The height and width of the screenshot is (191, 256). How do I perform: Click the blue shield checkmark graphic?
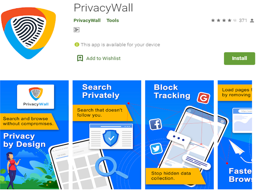point(111,138)
